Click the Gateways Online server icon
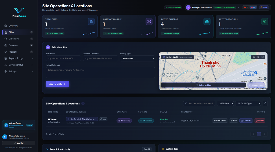The width and height of the screenshot is (275, 152). tap(149, 21)
